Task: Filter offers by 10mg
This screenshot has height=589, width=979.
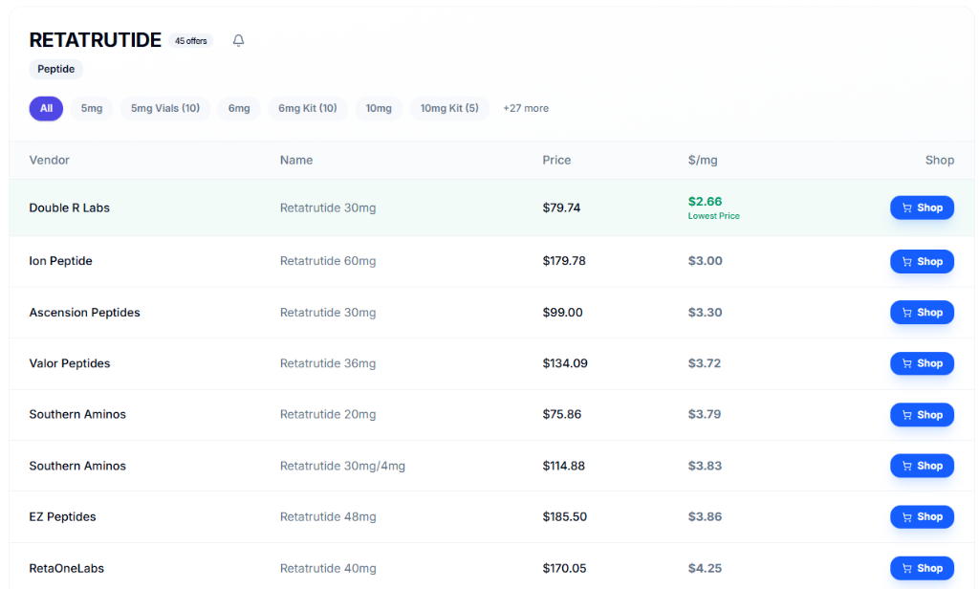Action: (379, 108)
